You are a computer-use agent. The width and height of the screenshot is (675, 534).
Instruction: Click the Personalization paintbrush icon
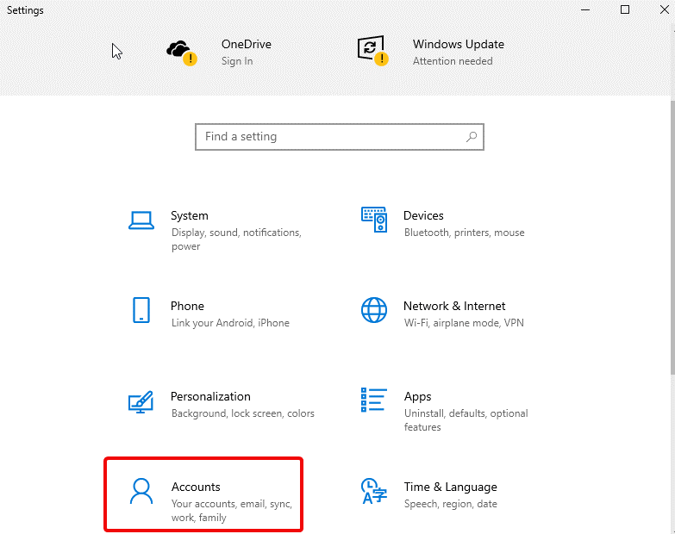point(141,402)
